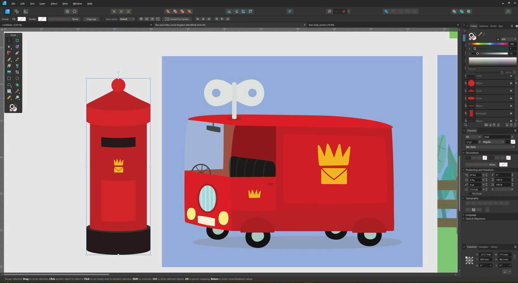The width and height of the screenshot is (518, 283).
Task: Click the account profile icon
Action: 508,12
